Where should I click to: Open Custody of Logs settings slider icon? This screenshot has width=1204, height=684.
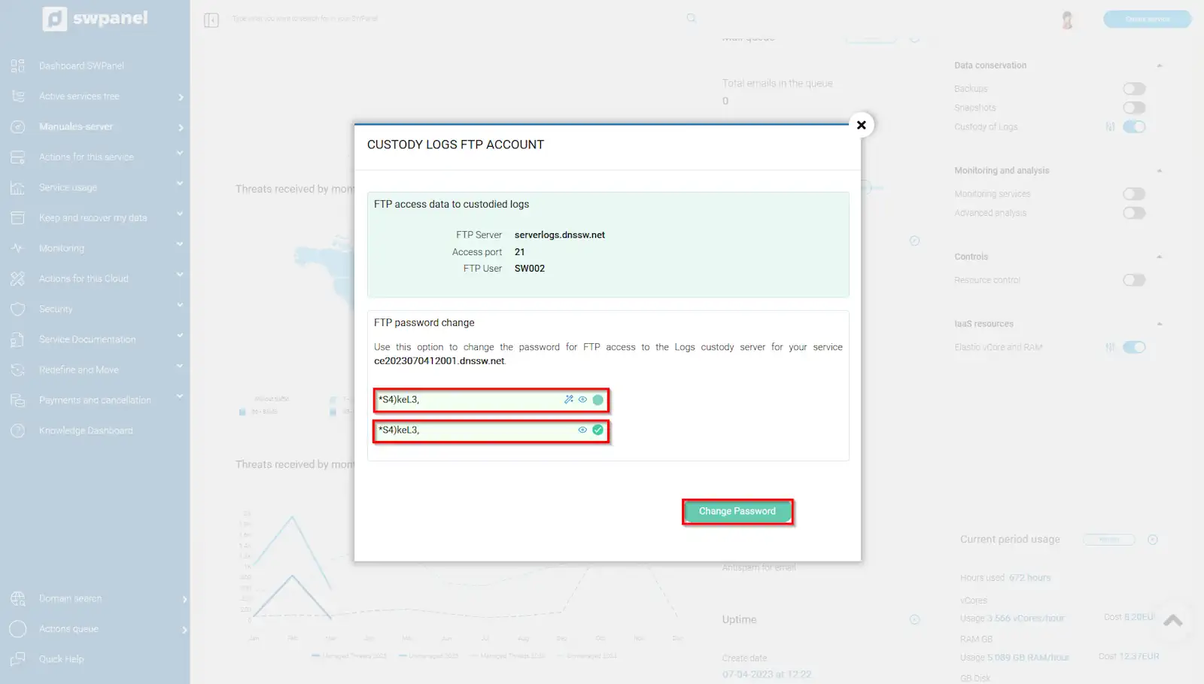click(x=1110, y=127)
